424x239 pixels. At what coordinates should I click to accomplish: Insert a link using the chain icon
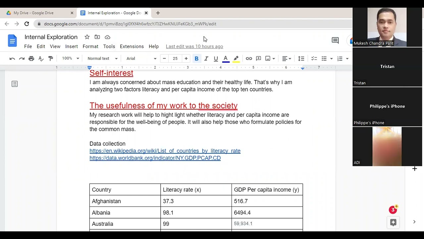pos(249,58)
